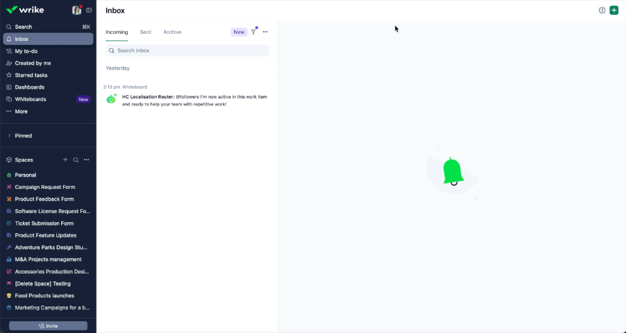
Task: Open M&A Projects management space
Action: tap(48, 259)
